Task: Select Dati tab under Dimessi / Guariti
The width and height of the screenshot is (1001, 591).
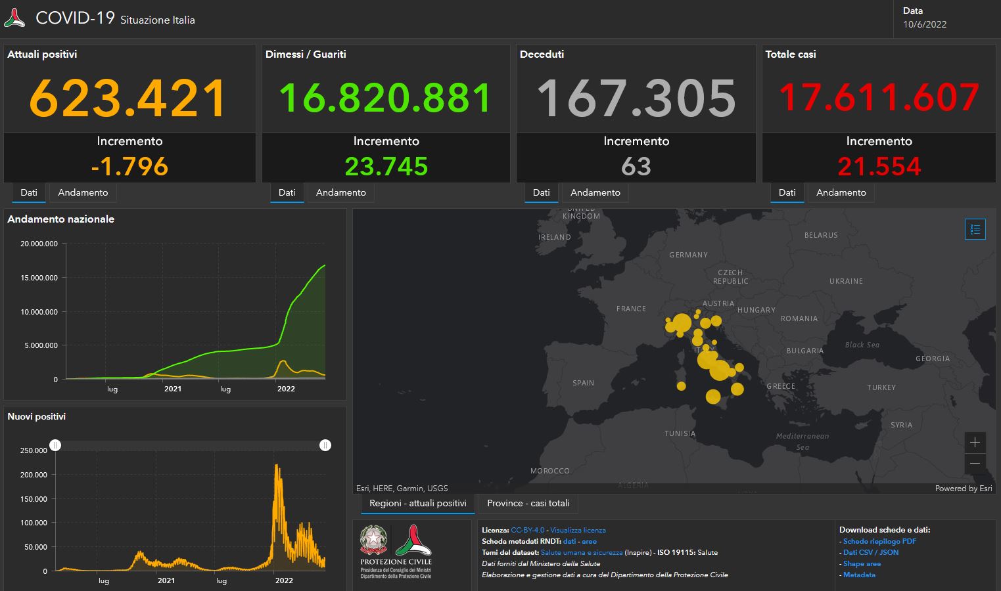Action: tap(287, 192)
